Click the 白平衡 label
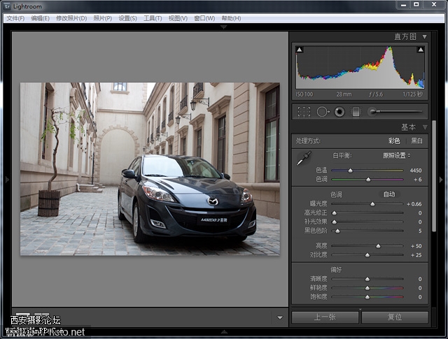This screenshot has width=448, height=339. [x=342, y=155]
